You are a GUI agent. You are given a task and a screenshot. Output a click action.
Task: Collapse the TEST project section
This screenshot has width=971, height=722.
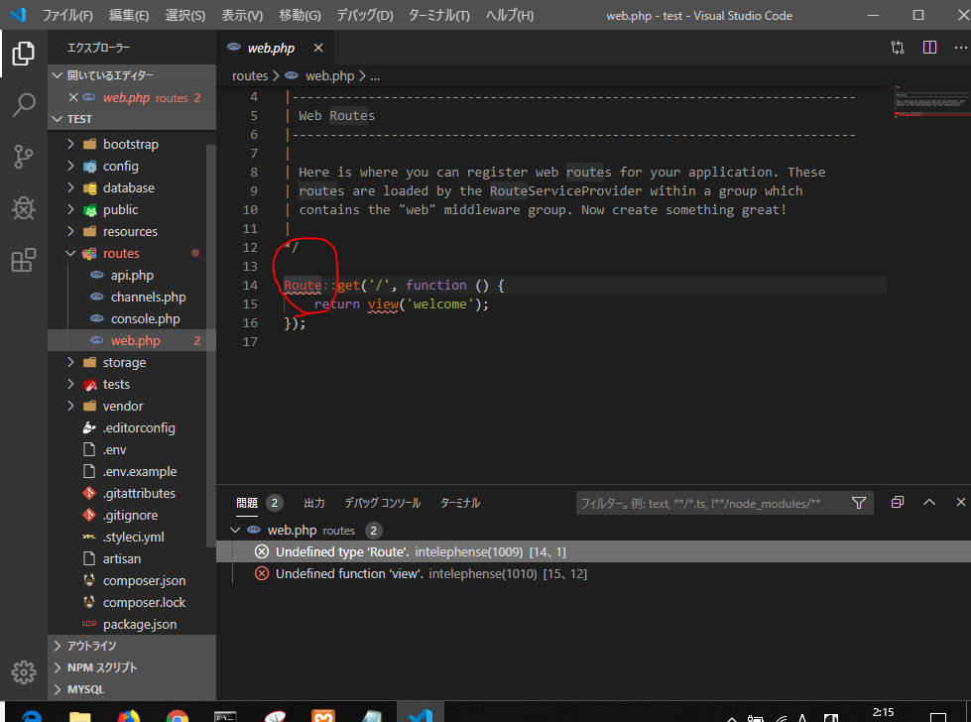[131, 118]
